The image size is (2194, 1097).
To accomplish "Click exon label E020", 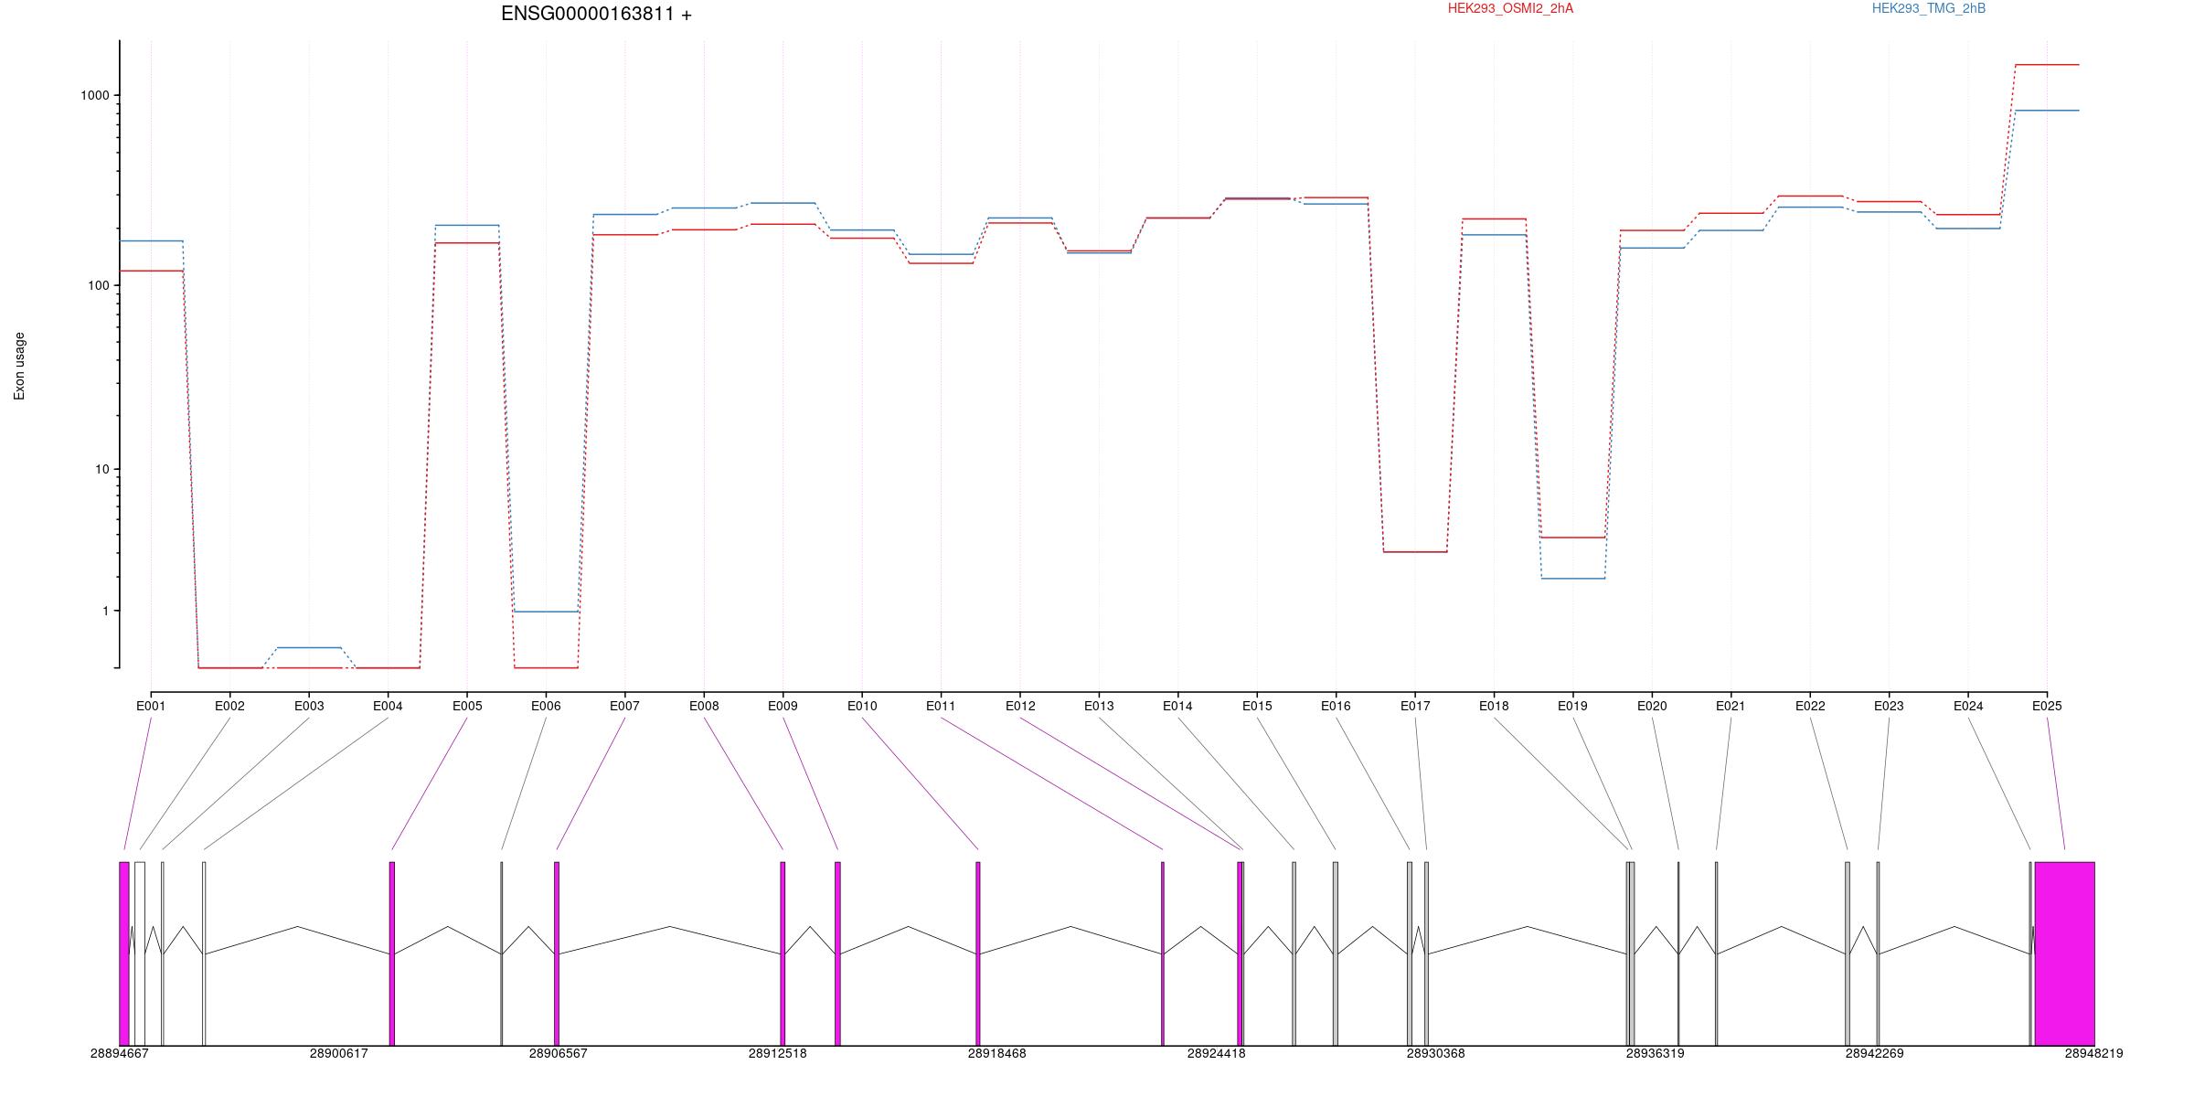I will tap(1652, 707).
